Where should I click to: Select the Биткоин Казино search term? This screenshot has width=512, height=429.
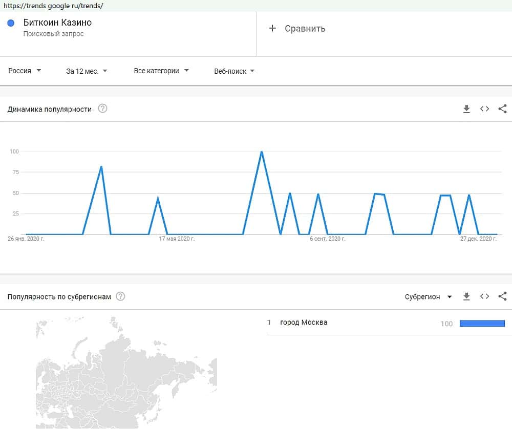tap(57, 23)
